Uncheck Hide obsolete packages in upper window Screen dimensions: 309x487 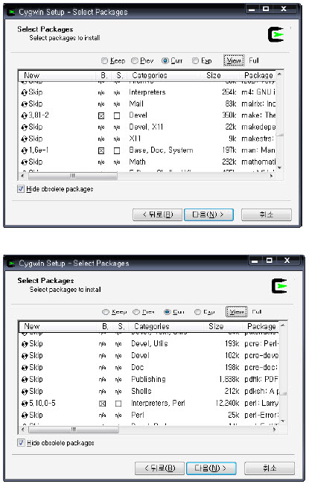coord(21,189)
